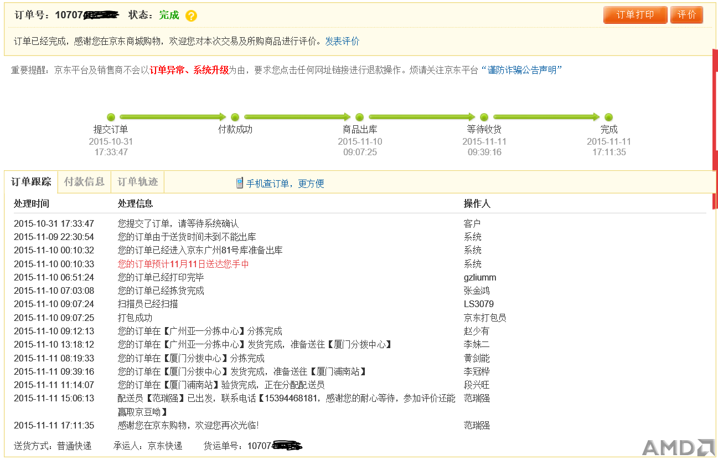Click the 承运人：京东快递 text
This screenshot has height=459, width=718.
click(148, 446)
